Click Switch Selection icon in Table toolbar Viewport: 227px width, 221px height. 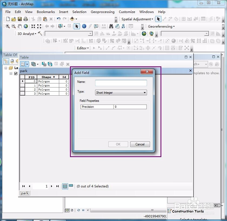coord(50,64)
